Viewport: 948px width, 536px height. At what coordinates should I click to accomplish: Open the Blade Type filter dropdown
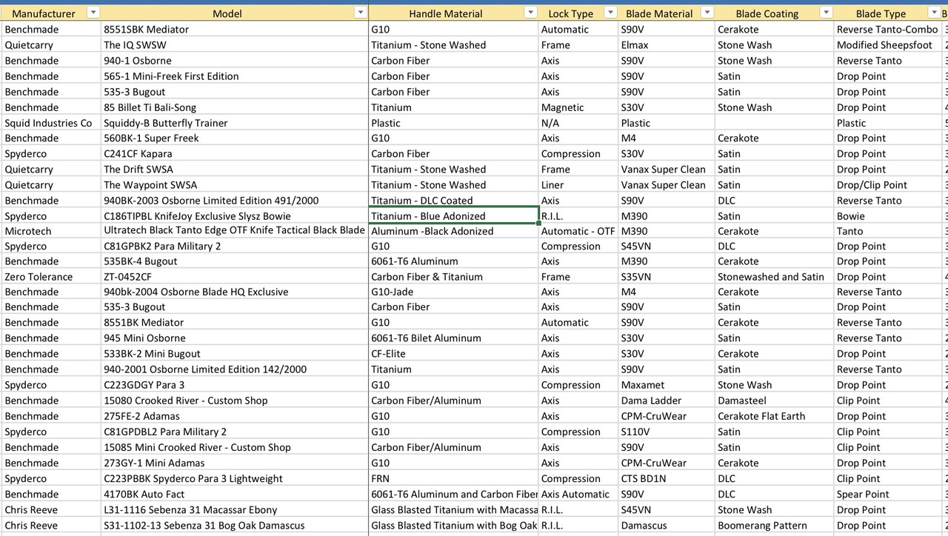[x=934, y=13]
